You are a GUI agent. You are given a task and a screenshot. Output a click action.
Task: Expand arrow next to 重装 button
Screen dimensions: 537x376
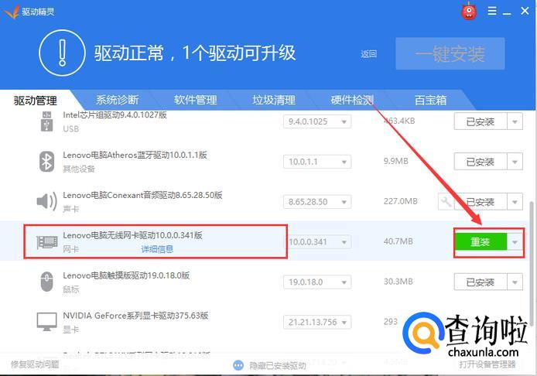point(515,242)
